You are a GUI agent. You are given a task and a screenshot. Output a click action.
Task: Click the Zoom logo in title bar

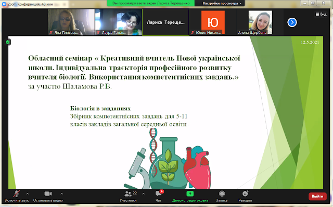[4, 4]
